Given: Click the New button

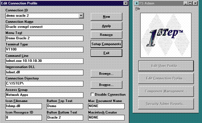Looking at the screenshot, I should pyautogui.click(x=106, y=17).
